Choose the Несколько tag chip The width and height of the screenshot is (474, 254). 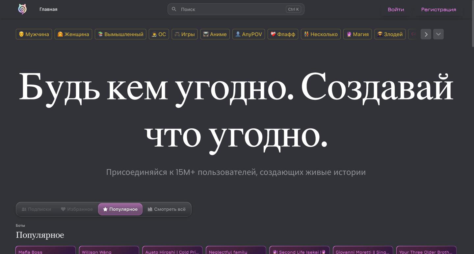321,34
